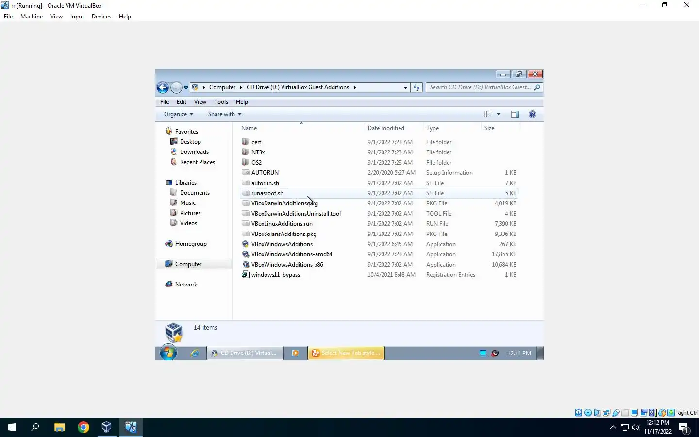Open Windows Media Player taskbar button
The image size is (699, 437).
tap(295, 353)
